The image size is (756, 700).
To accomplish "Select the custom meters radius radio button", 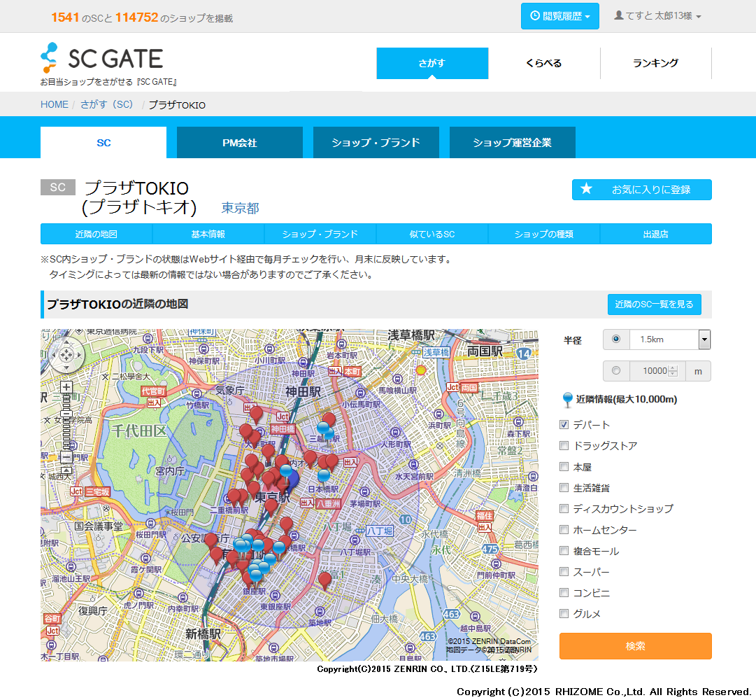I will coord(615,370).
